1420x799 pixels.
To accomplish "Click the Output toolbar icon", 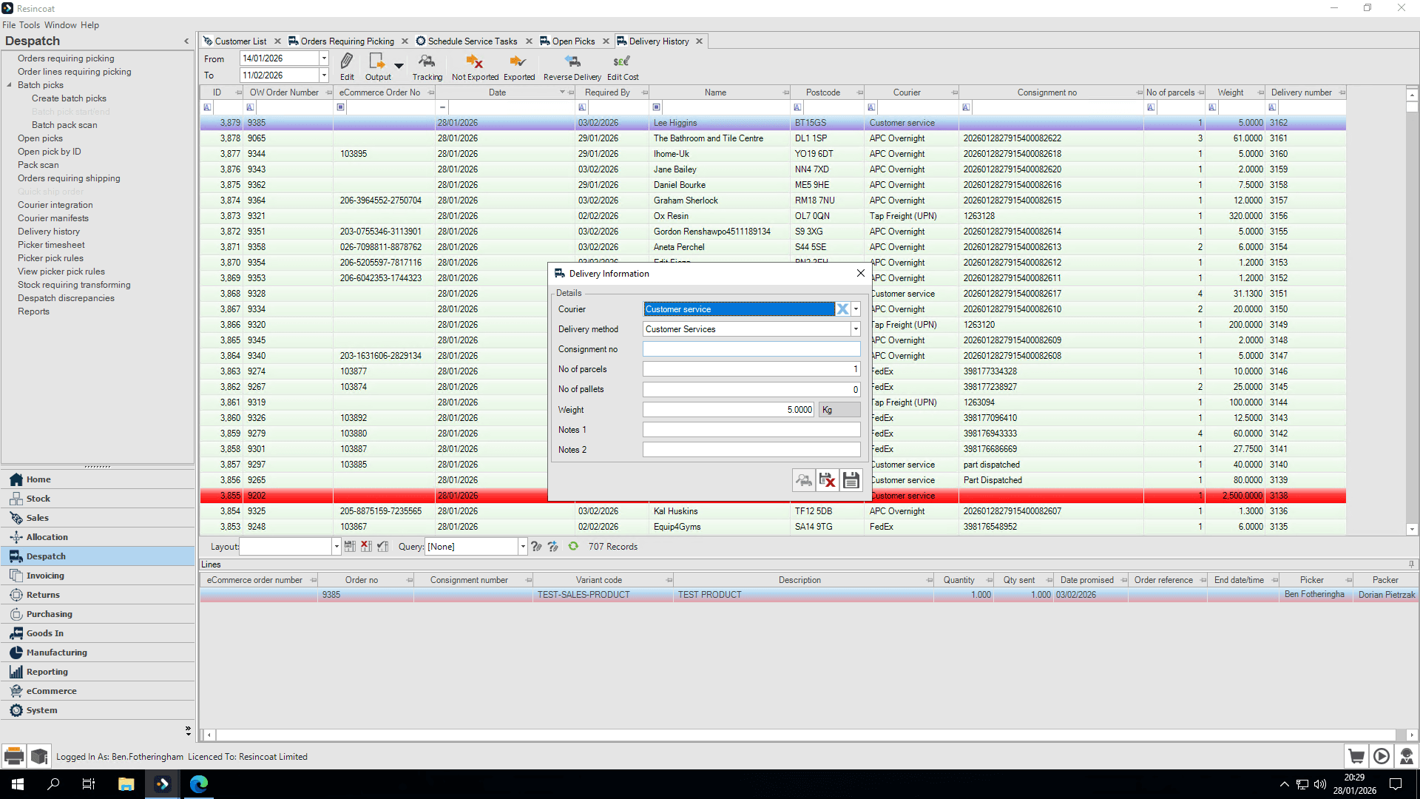I will tap(377, 61).
